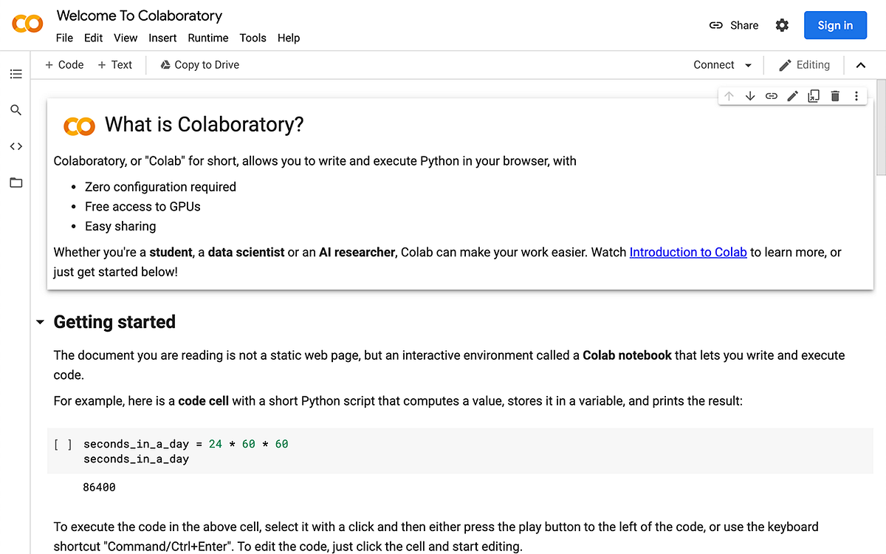Open the Insert menu
Screen dimensions: 886x554
(x=162, y=38)
